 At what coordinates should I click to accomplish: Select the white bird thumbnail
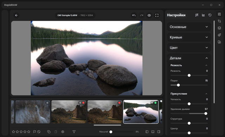click(33, 112)
